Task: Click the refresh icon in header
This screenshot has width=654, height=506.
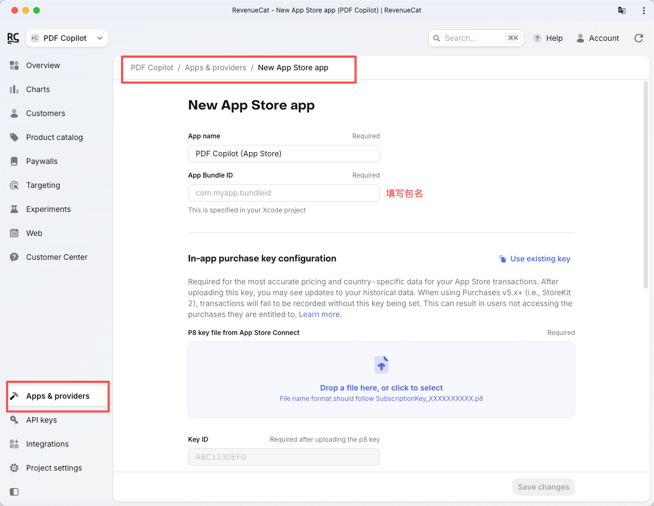Action: click(x=639, y=38)
